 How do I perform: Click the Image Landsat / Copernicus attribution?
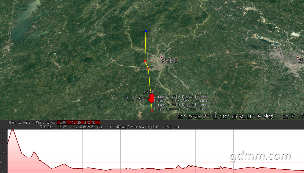point(181,109)
